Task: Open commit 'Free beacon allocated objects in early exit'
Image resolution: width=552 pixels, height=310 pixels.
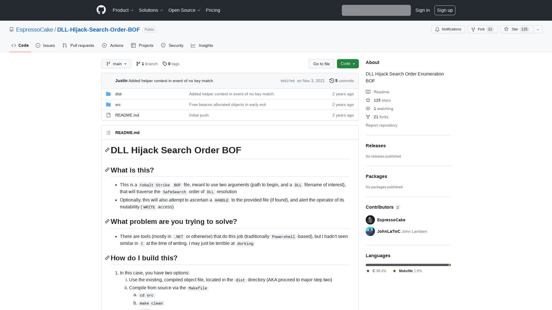Action: click(227, 104)
